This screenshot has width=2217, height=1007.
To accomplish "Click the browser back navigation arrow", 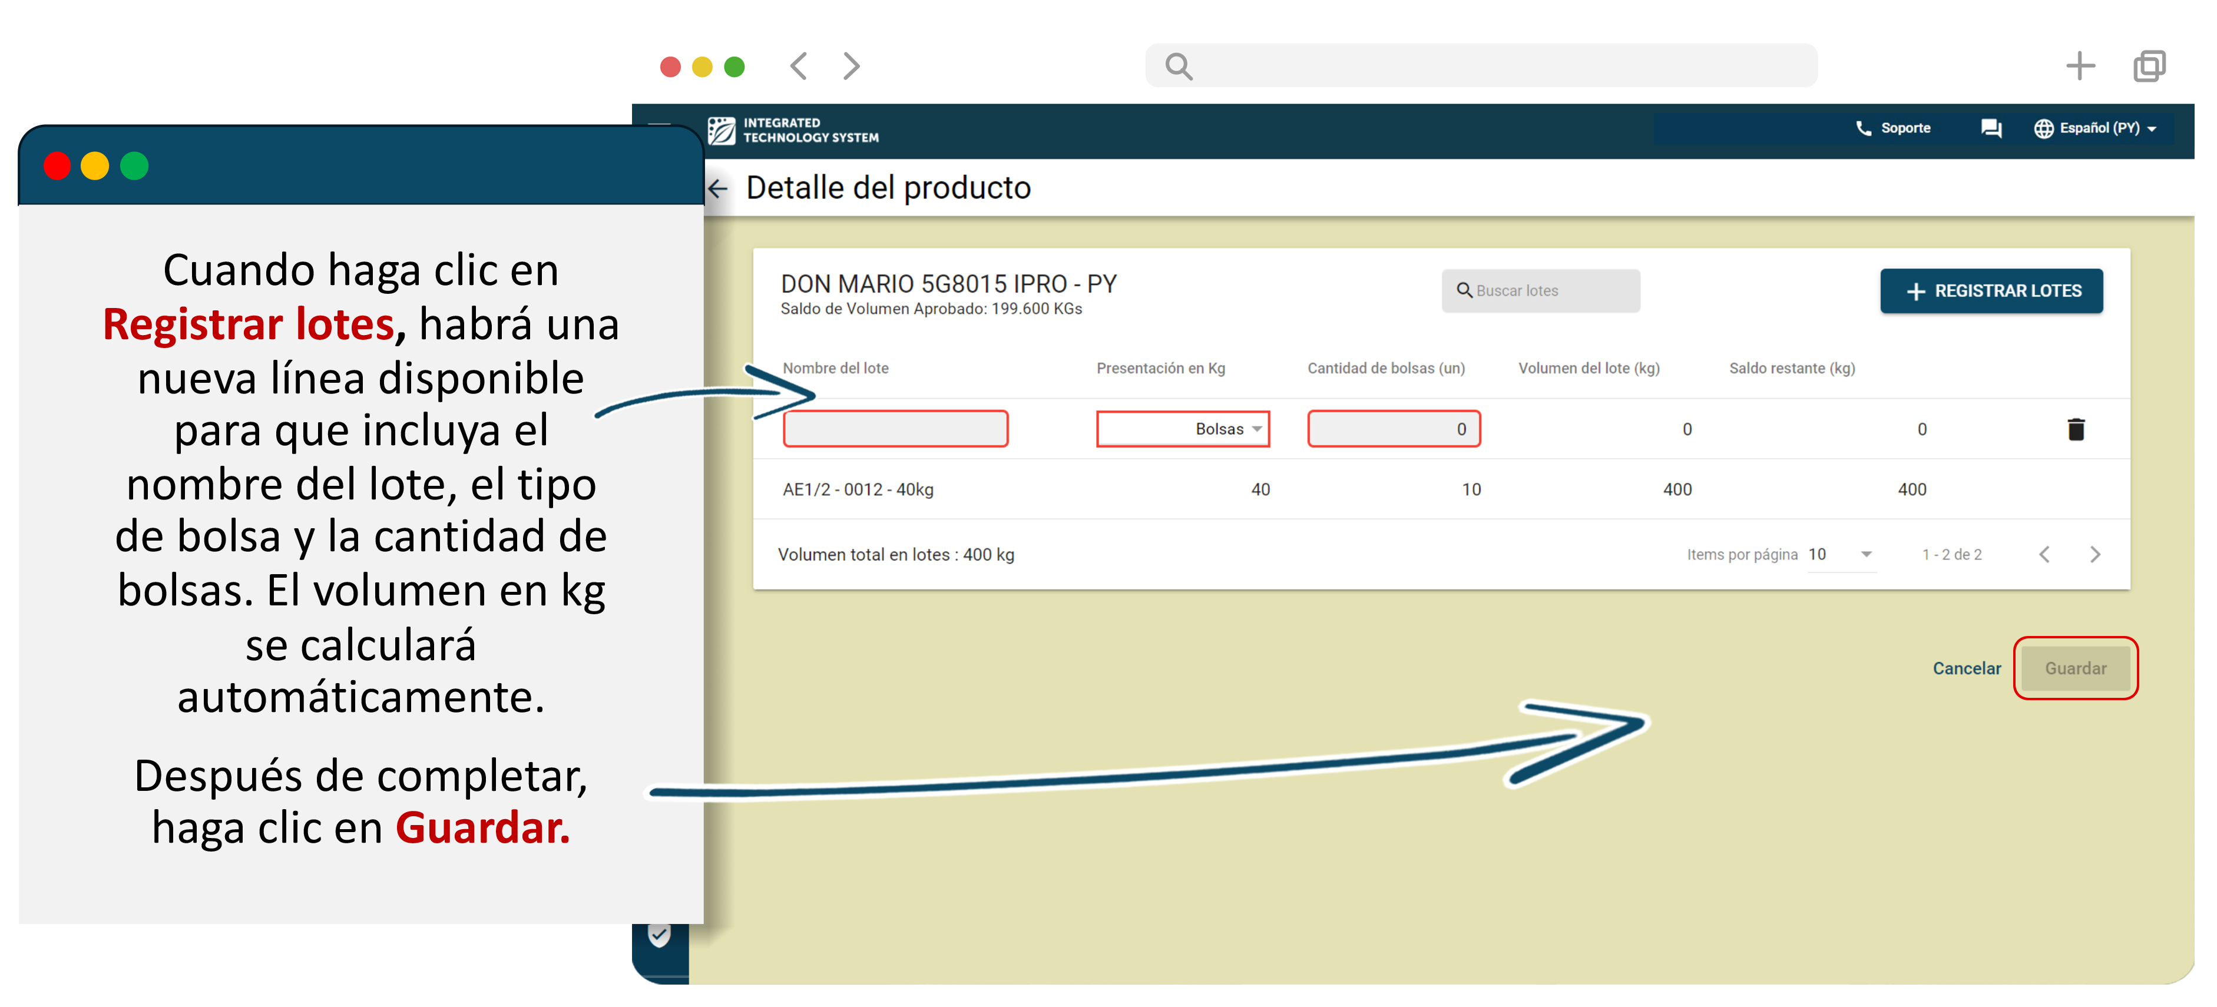I will (x=799, y=67).
